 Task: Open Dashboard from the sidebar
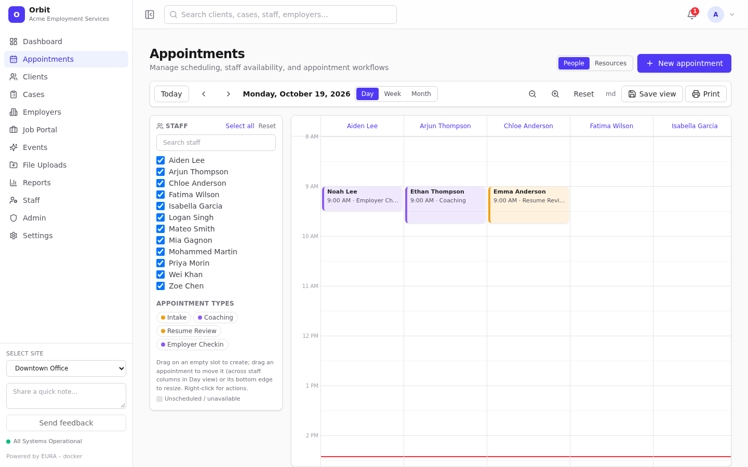click(66, 42)
